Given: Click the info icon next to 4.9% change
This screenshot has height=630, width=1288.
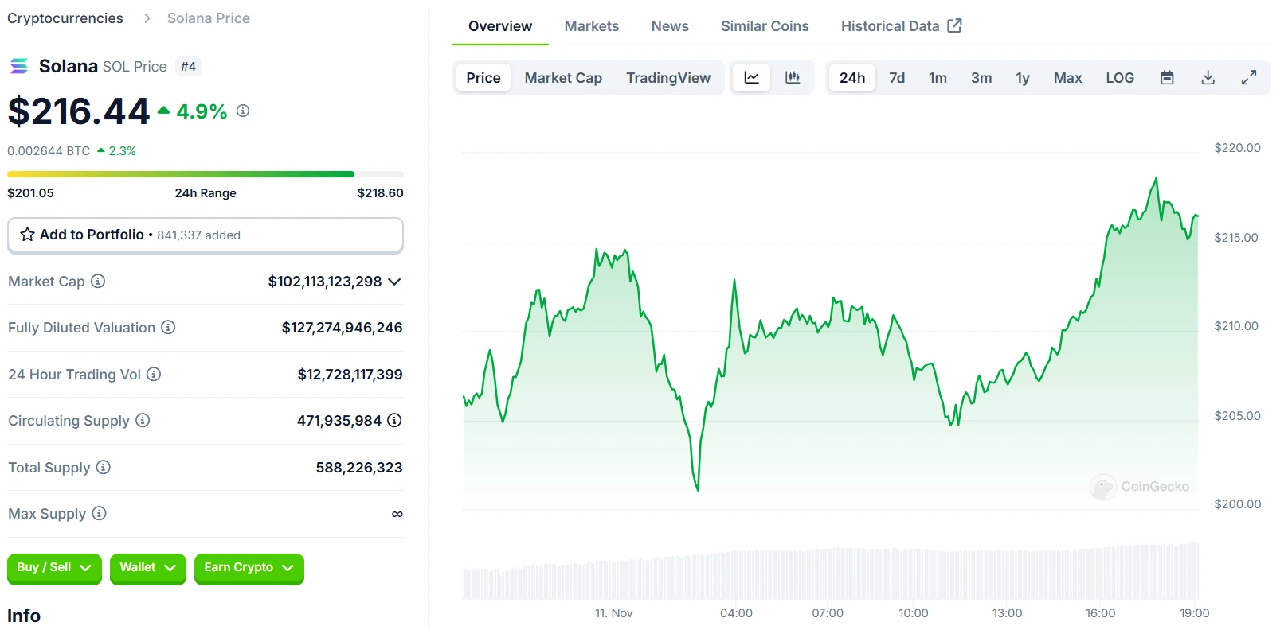Looking at the screenshot, I should (x=243, y=111).
